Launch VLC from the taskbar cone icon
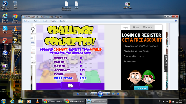Screen dimensions: 186x104 (37, 101)
